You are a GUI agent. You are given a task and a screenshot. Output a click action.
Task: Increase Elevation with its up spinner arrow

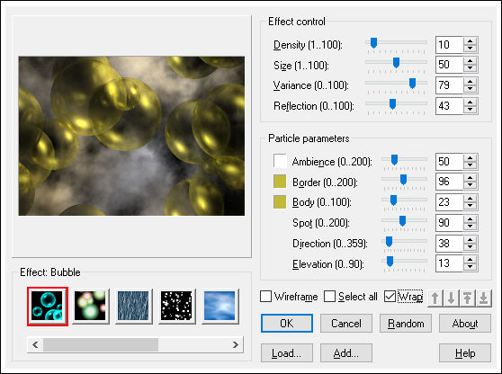click(x=470, y=260)
